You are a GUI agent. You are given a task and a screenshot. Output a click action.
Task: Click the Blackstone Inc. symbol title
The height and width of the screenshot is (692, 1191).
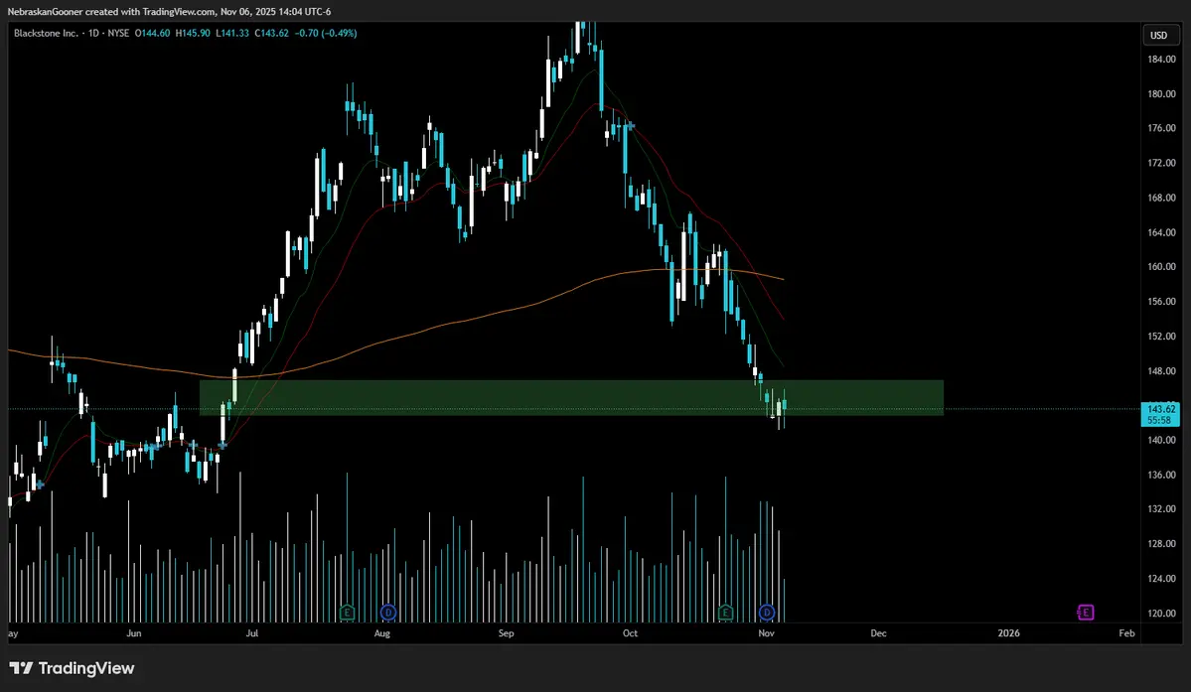46,34
